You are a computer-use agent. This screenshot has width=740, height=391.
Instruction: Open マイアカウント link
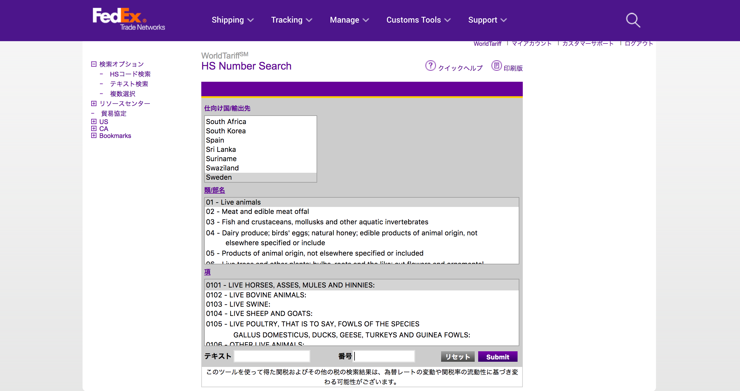point(531,43)
